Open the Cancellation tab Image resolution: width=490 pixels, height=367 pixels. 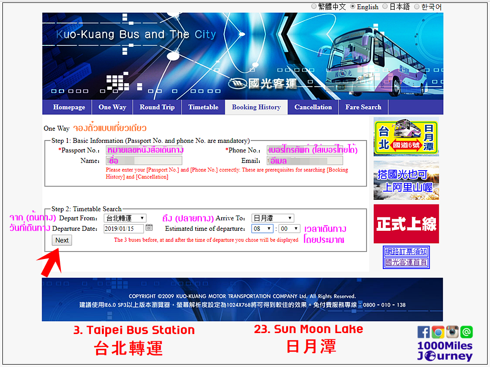tap(313, 107)
